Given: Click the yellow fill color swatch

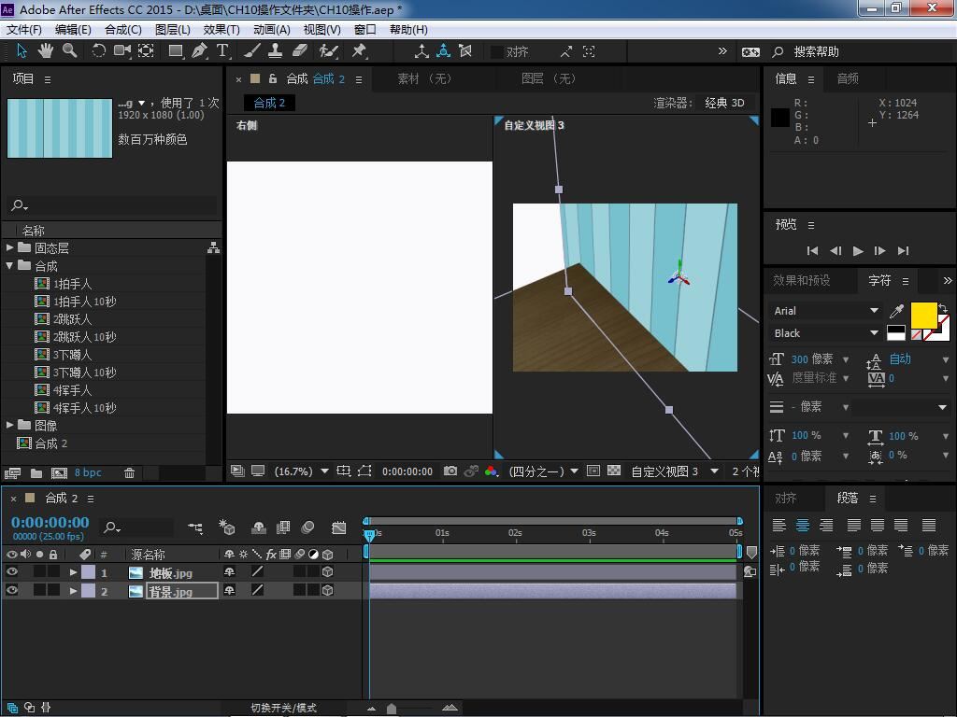Looking at the screenshot, I should click(x=922, y=316).
